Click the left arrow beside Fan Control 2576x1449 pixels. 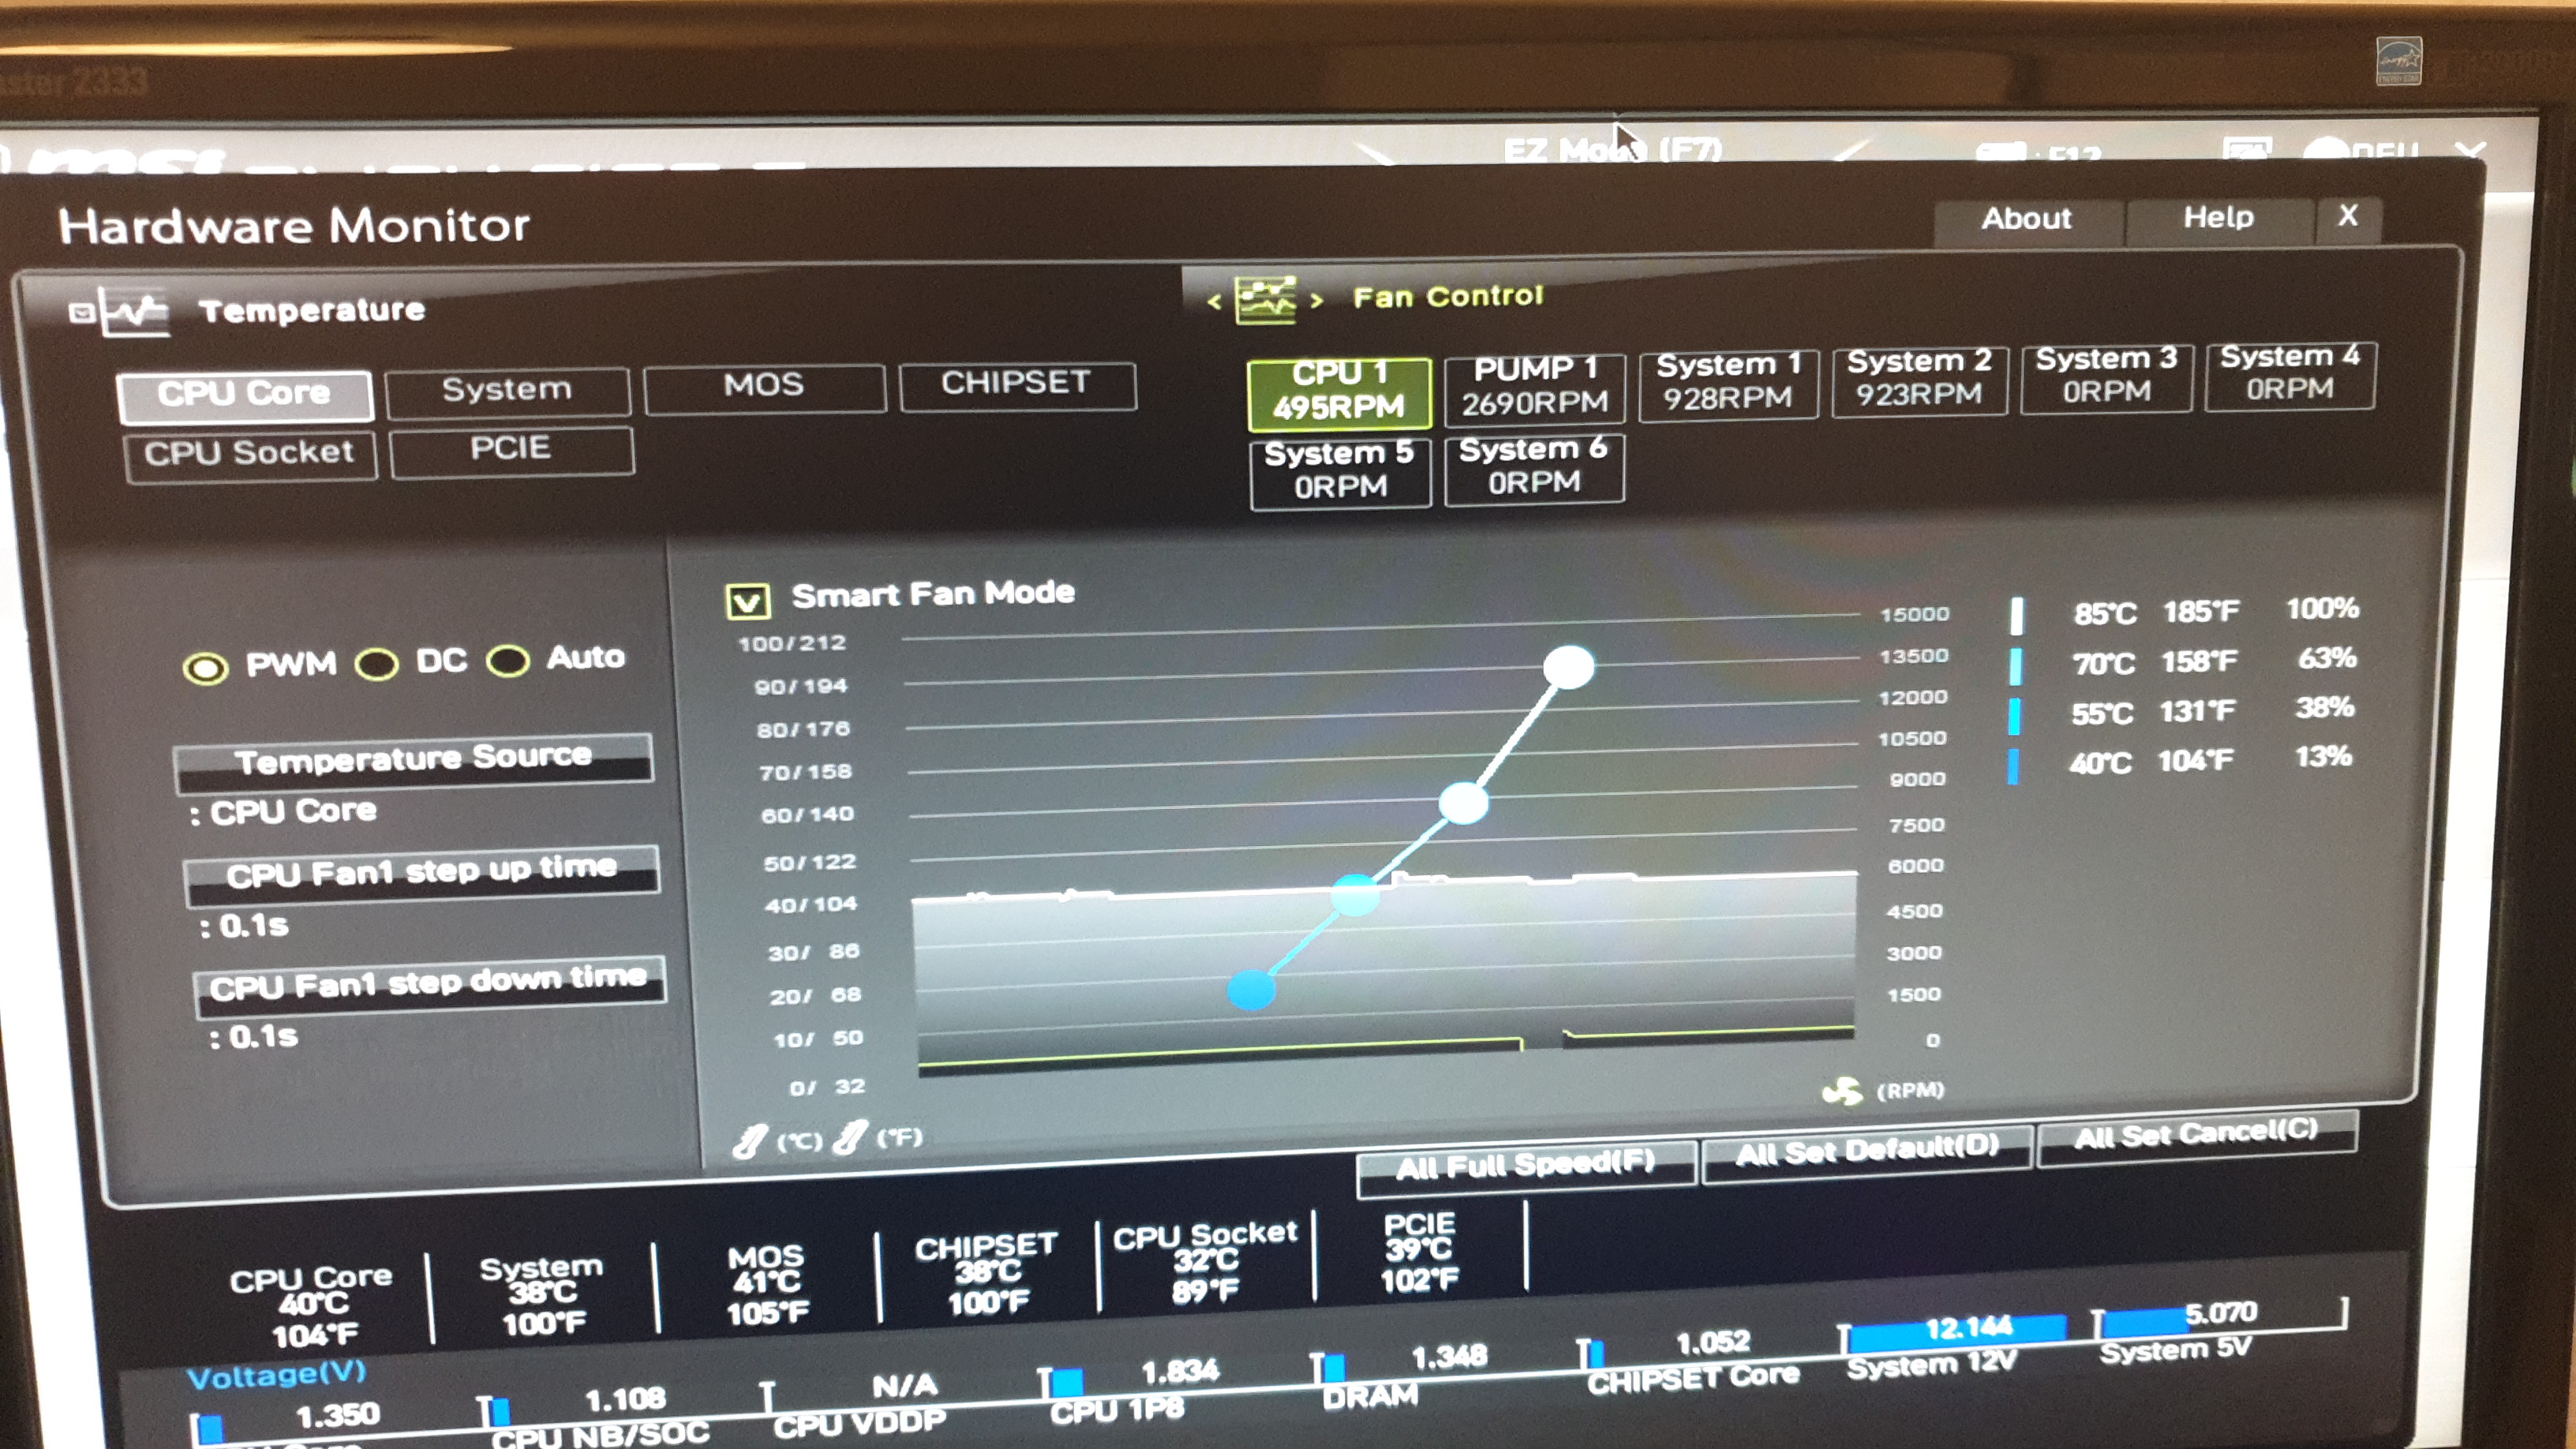tap(1214, 301)
